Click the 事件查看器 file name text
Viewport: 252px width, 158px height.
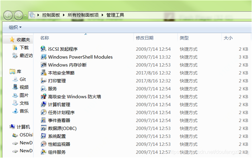59,120
